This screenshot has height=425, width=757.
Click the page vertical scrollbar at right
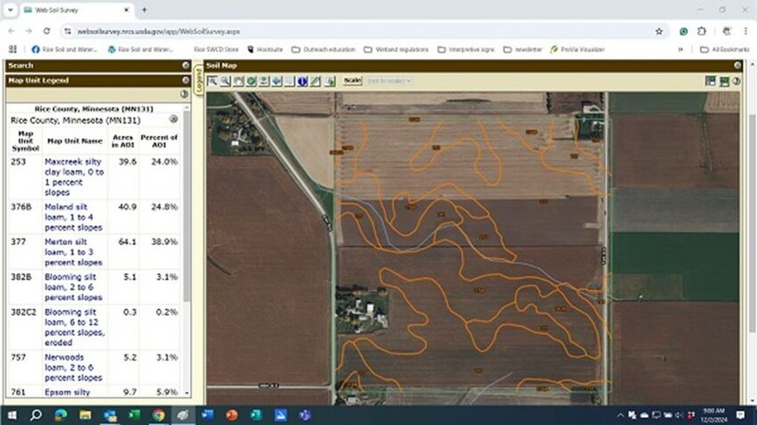(753, 222)
